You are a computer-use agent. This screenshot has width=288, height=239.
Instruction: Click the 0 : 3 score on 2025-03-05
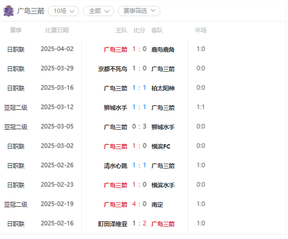(139, 126)
